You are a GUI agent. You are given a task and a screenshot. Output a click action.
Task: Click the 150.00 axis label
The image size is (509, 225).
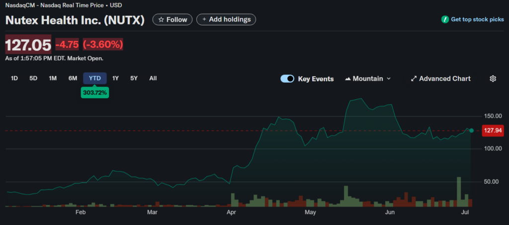(493, 116)
